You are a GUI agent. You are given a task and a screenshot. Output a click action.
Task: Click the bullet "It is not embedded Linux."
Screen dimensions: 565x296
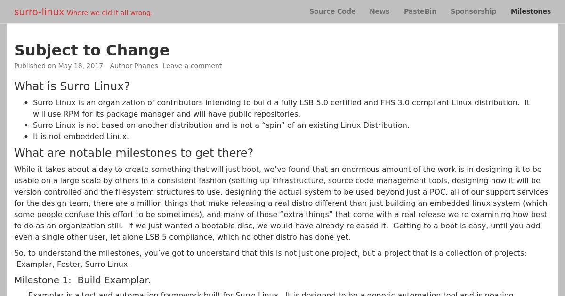[x=81, y=136]
